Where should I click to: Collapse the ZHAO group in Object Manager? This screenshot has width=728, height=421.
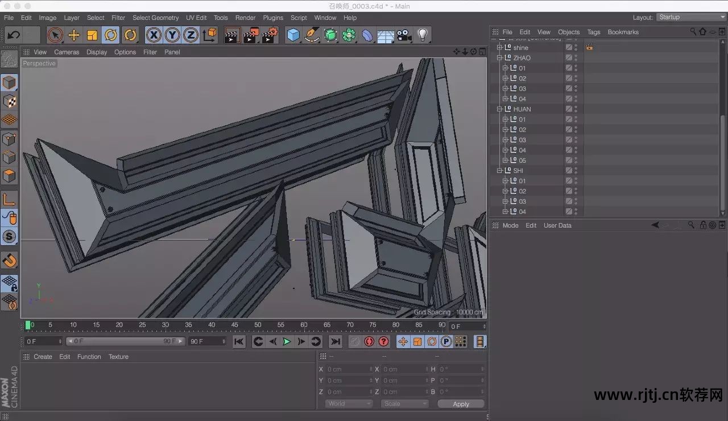click(x=499, y=58)
